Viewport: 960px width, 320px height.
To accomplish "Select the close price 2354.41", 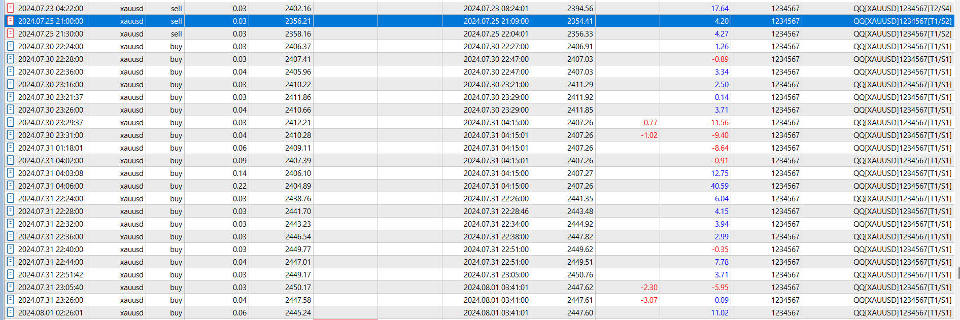I will [580, 21].
